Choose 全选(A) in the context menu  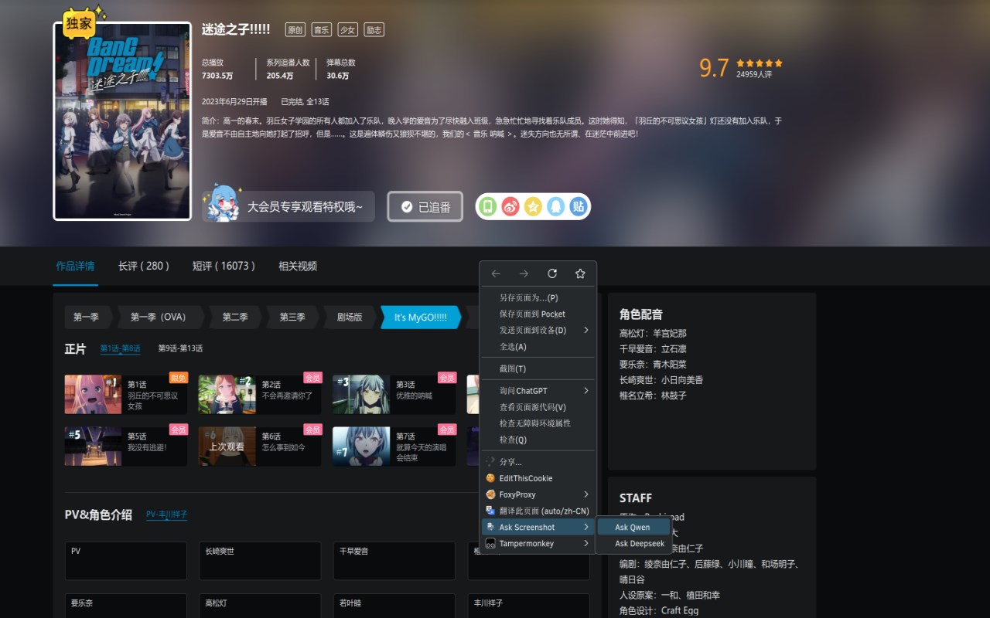point(538,346)
